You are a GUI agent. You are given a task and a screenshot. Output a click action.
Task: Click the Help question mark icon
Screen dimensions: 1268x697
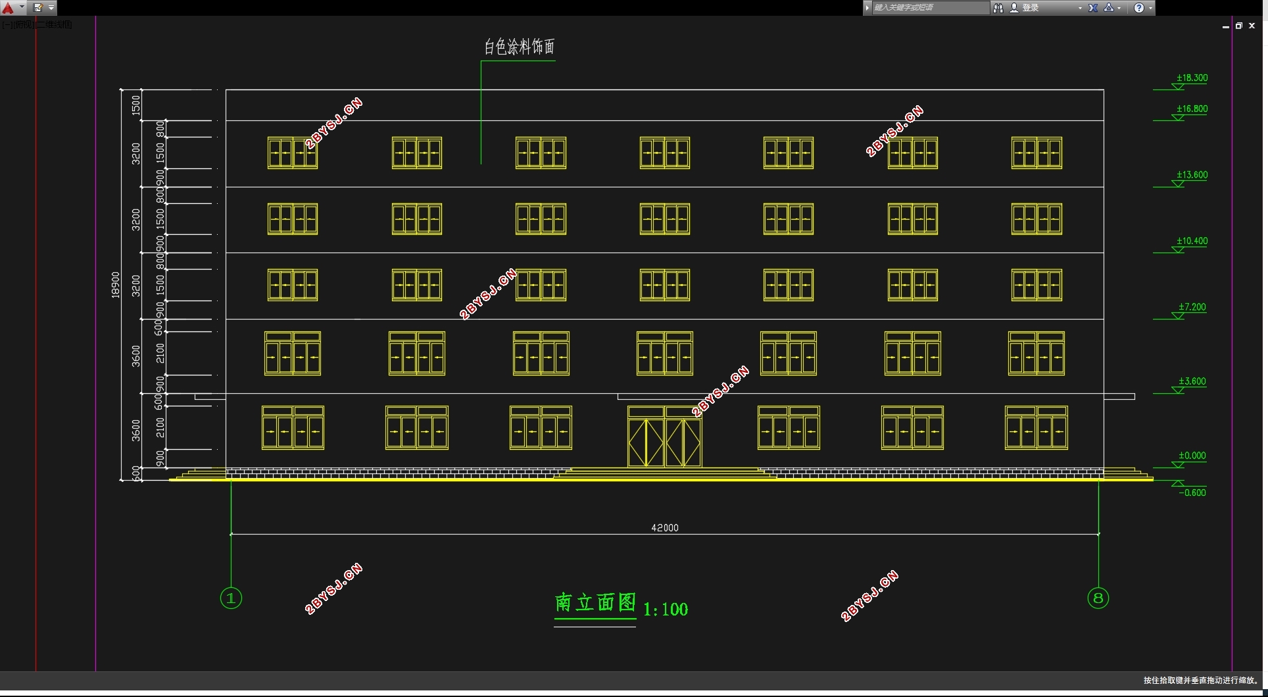[x=1139, y=8]
